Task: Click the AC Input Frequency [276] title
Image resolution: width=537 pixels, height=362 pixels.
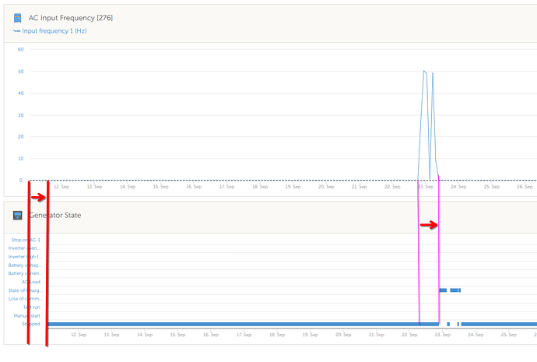Action: 71,18
